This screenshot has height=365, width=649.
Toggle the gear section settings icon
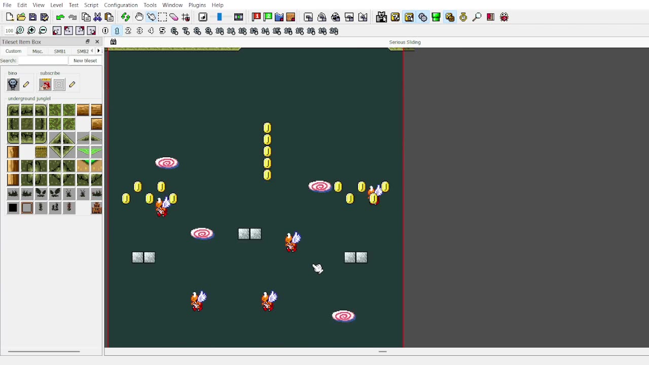[422, 17]
